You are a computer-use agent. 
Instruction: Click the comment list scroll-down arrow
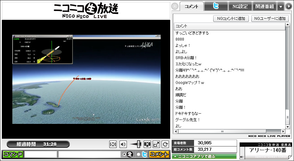tap(288, 127)
